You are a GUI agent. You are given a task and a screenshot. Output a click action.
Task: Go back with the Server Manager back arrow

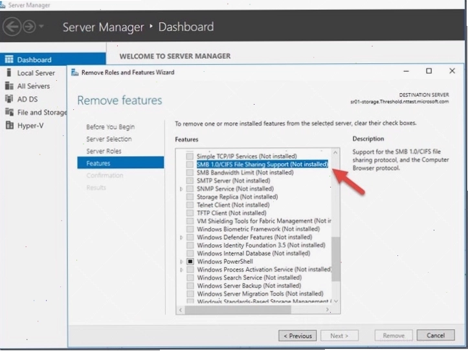[12, 27]
